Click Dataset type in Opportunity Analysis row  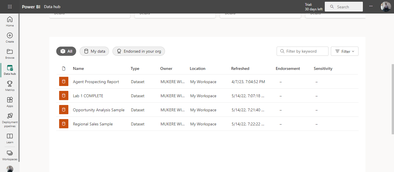pyautogui.click(x=138, y=110)
